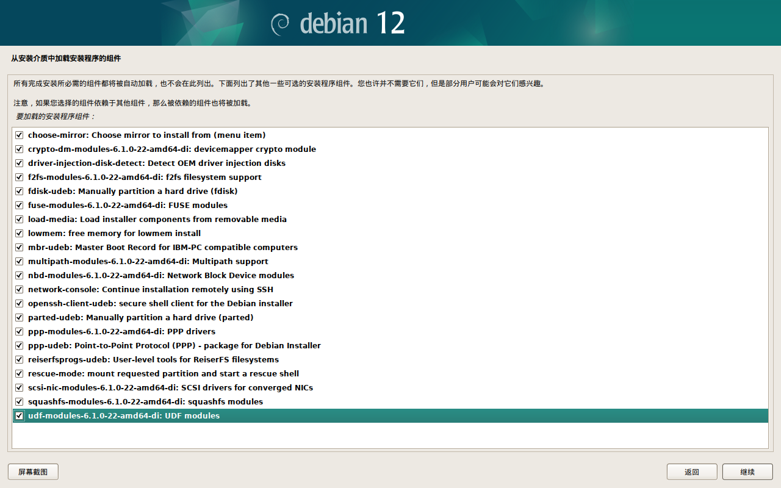This screenshot has width=781, height=488.
Task: Toggle parted-udeb checkbox
Action: [x=20, y=318]
